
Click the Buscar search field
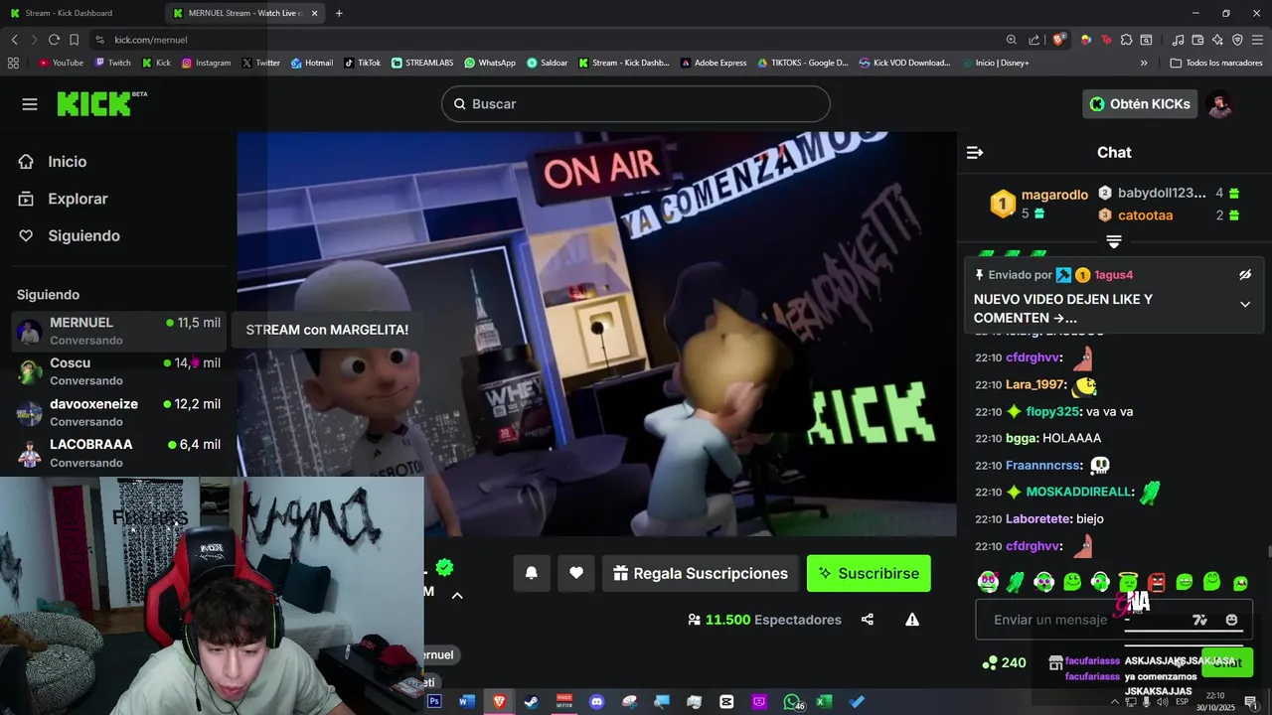pos(636,104)
